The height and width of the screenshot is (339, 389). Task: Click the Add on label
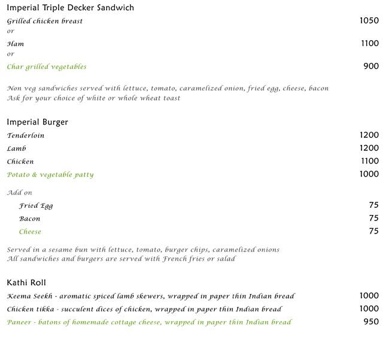(20, 193)
